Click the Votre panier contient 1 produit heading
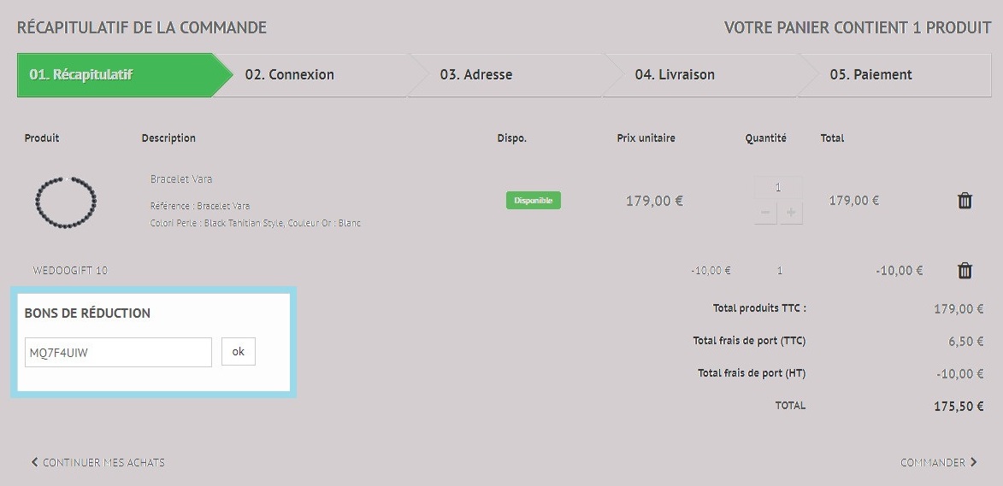This screenshot has height=486, width=1003. click(858, 28)
